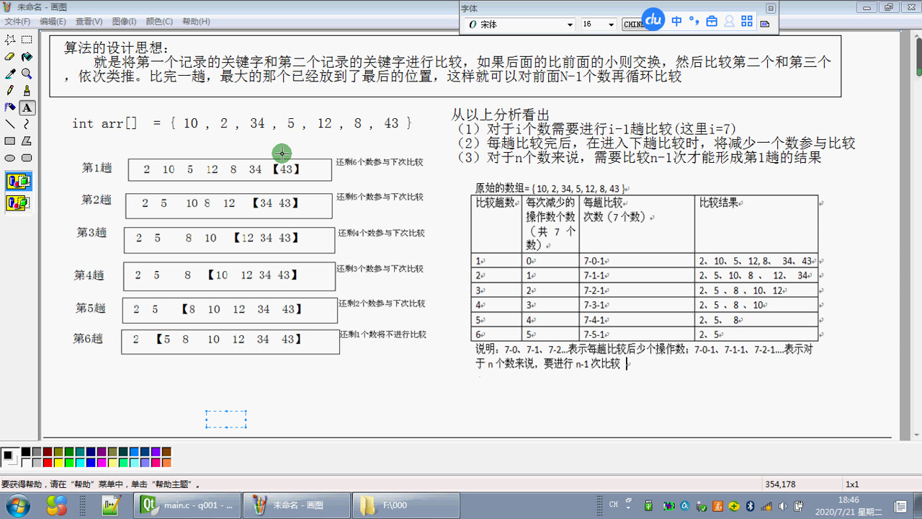Pick black from the color palette

pos(26,452)
